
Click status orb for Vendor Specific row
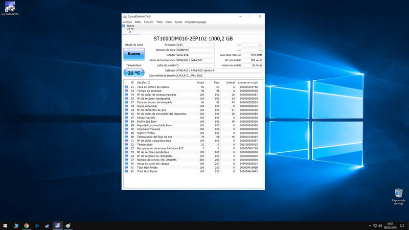point(126,118)
